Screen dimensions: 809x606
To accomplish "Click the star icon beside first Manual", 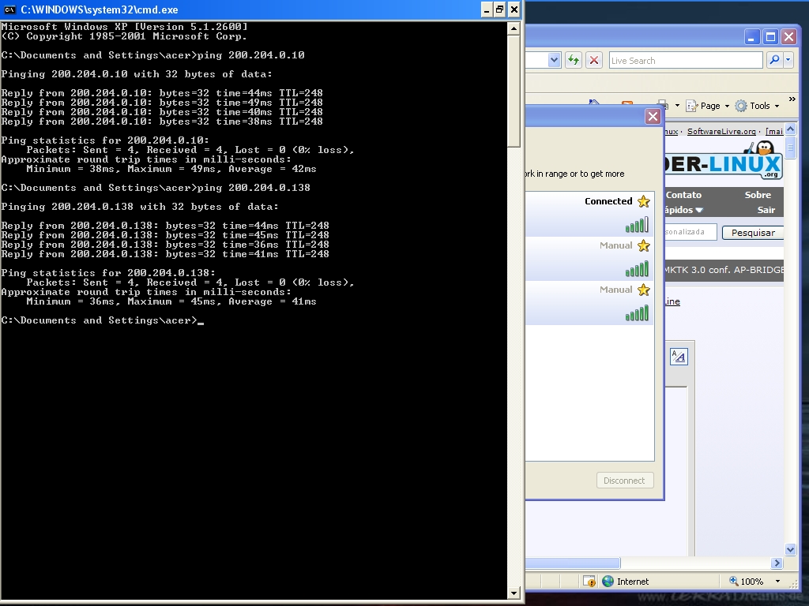I will (x=643, y=246).
